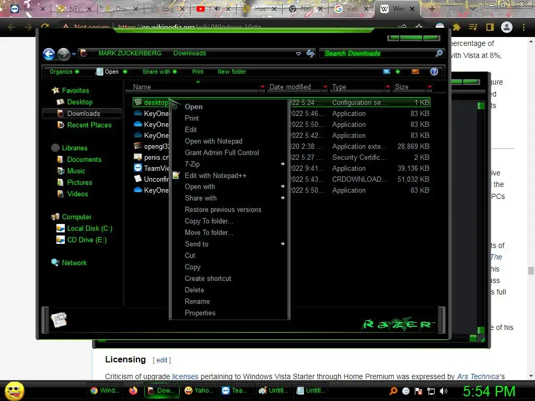This screenshot has height=401, width=535.
Task: Click the Favorites star icon
Action: (x=55, y=90)
